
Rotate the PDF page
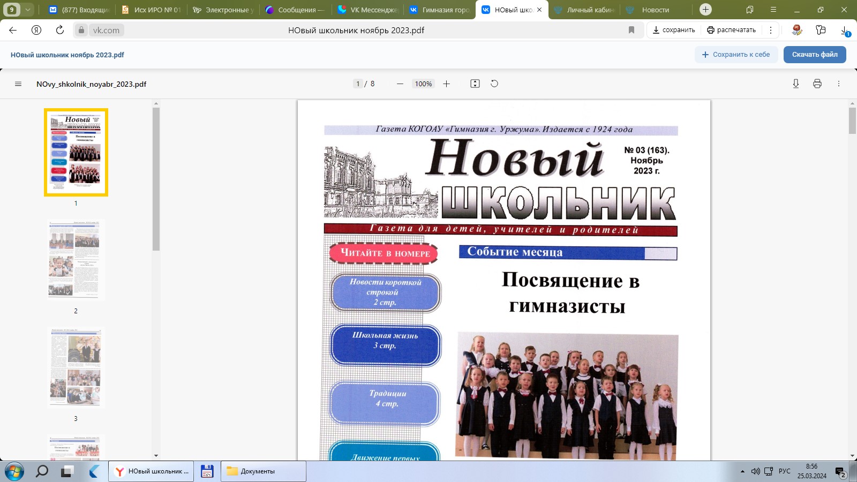coord(494,84)
